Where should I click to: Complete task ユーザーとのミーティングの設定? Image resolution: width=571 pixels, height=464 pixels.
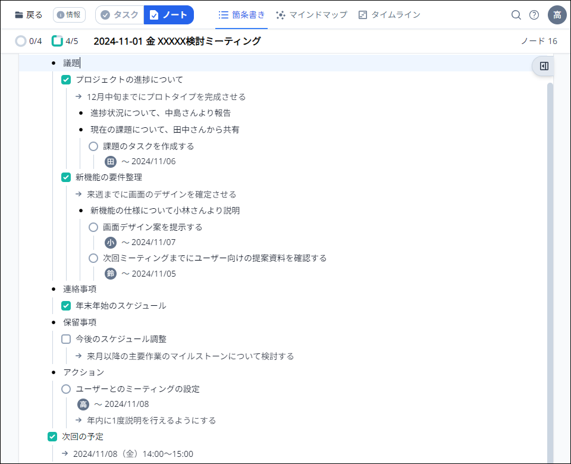pyautogui.click(x=66, y=389)
